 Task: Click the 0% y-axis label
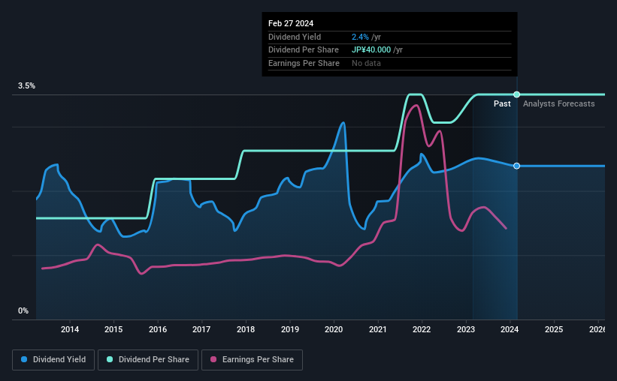[x=23, y=310]
